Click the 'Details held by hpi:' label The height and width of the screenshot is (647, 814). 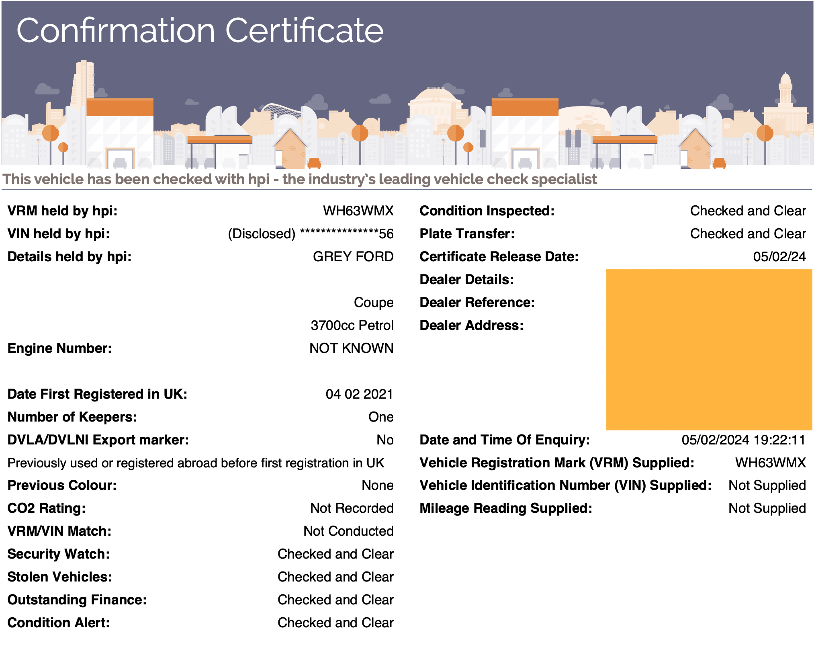point(70,256)
